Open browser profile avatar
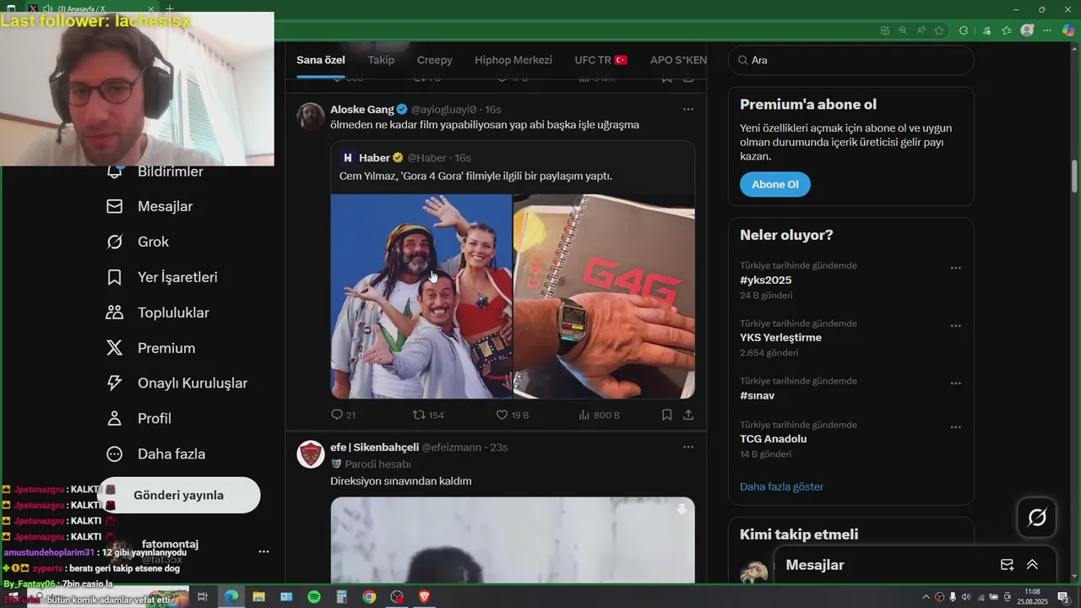1081x608 pixels. click(x=1027, y=30)
